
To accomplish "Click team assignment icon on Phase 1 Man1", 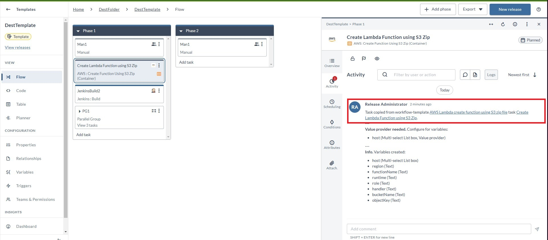I will pyautogui.click(x=154, y=44).
